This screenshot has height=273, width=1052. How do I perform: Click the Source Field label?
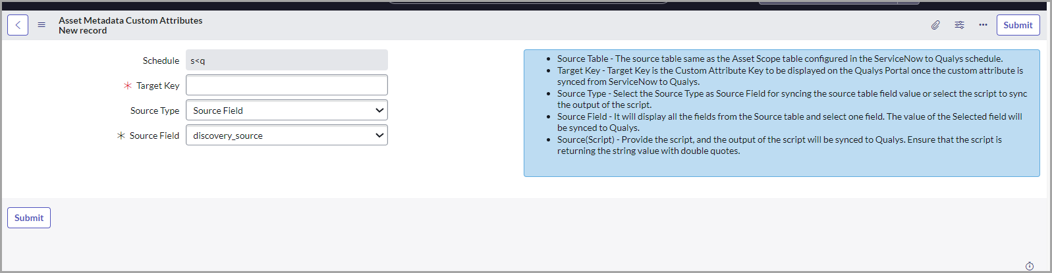[x=154, y=136]
